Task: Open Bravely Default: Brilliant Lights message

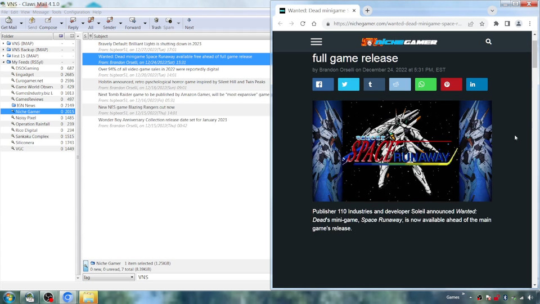Action: click(x=176, y=47)
